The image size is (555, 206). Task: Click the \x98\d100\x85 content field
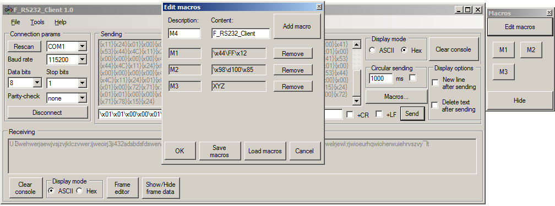click(x=238, y=70)
